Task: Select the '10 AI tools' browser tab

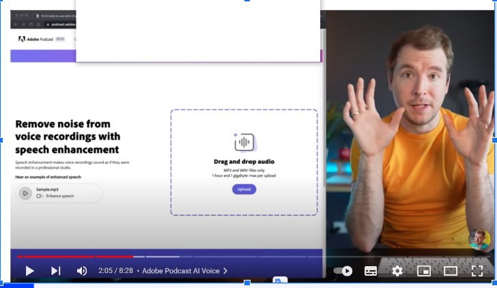Action: [56, 16]
